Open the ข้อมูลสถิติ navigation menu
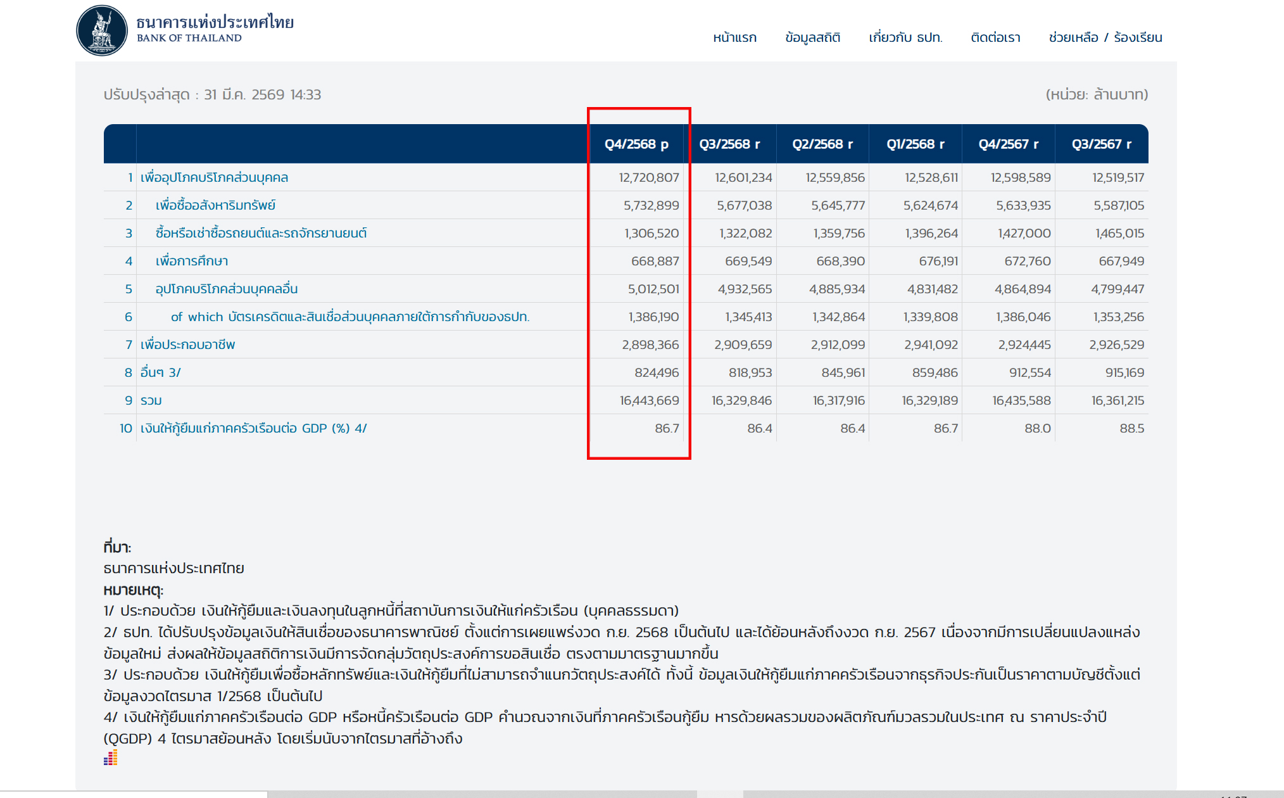Image resolution: width=1284 pixels, height=798 pixels. (812, 37)
